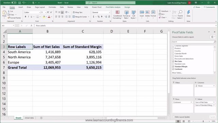Uncheck the Standard Margin field checkbox
The width and height of the screenshot is (218, 123).
click(x=173, y=67)
